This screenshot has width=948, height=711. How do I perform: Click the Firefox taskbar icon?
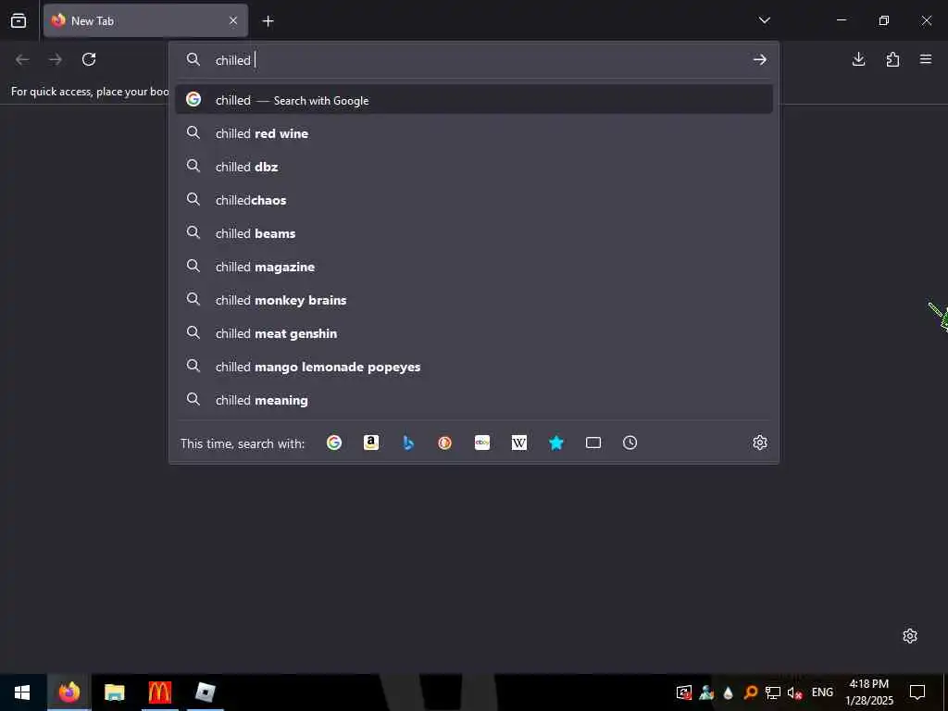(x=69, y=692)
